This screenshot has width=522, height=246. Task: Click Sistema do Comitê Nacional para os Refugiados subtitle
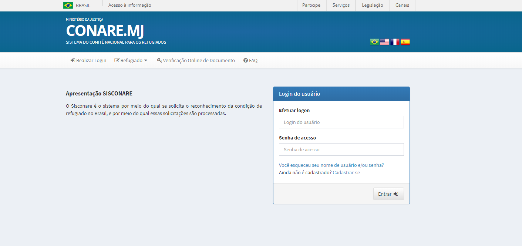tap(116, 42)
